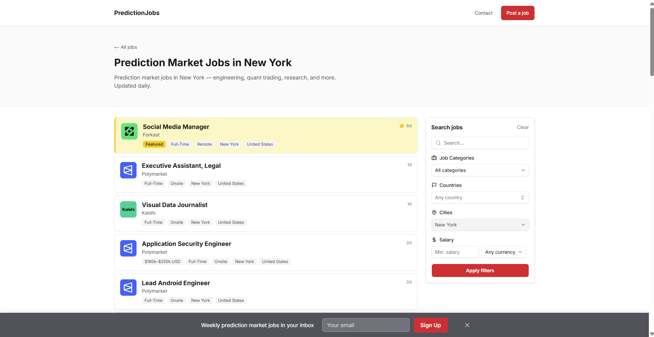Click the Kalshi company name text

point(148,213)
